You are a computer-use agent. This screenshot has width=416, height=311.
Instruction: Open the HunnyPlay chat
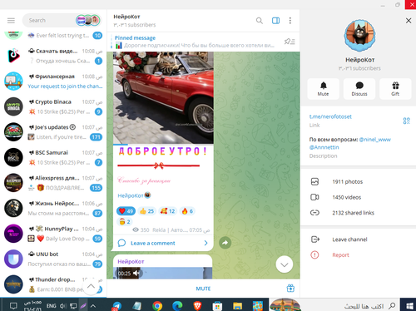[x=53, y=234]
